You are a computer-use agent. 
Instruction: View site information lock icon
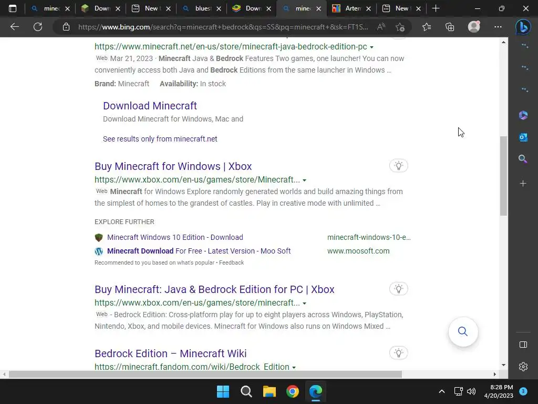coord(66,27)
